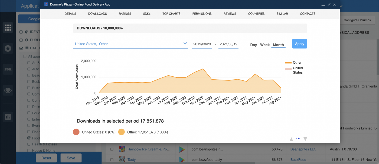Select the Rainbow Ice Cream row checkbox
379x164 pixels.
(x=112, y=149)
